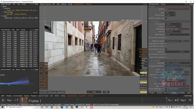Step back one frame with -1
The image size is (194, 109).
click(16, 100)
